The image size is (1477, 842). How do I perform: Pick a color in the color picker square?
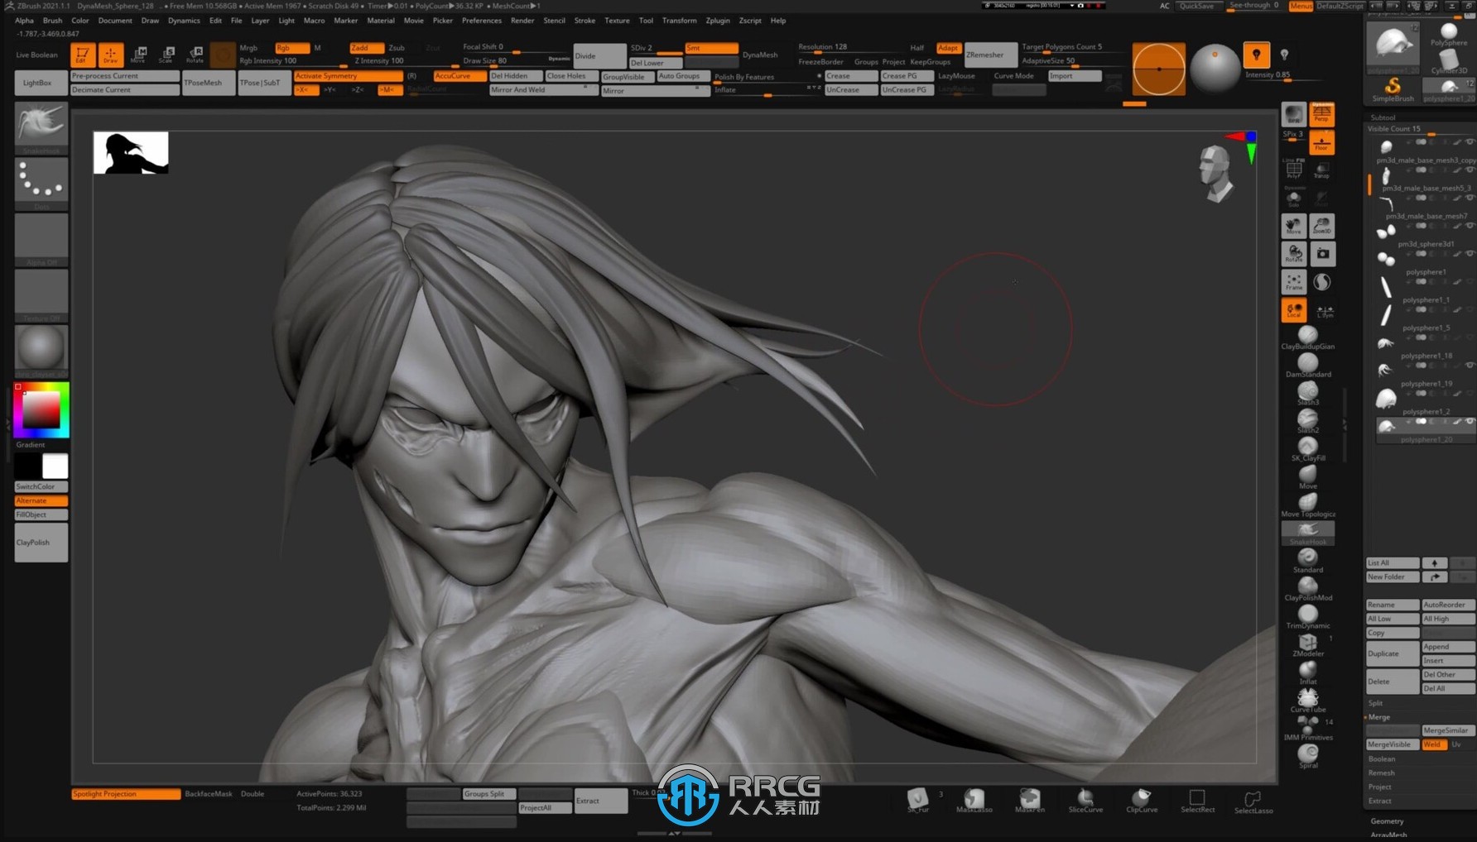tap(41, 409)
